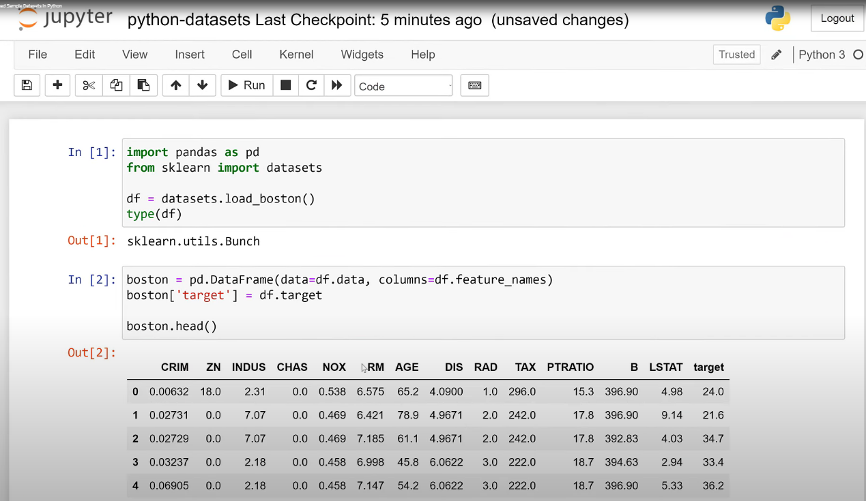Run the selected cell
The width and height of the screenshot is (866, 501).
tap(246, 85)
